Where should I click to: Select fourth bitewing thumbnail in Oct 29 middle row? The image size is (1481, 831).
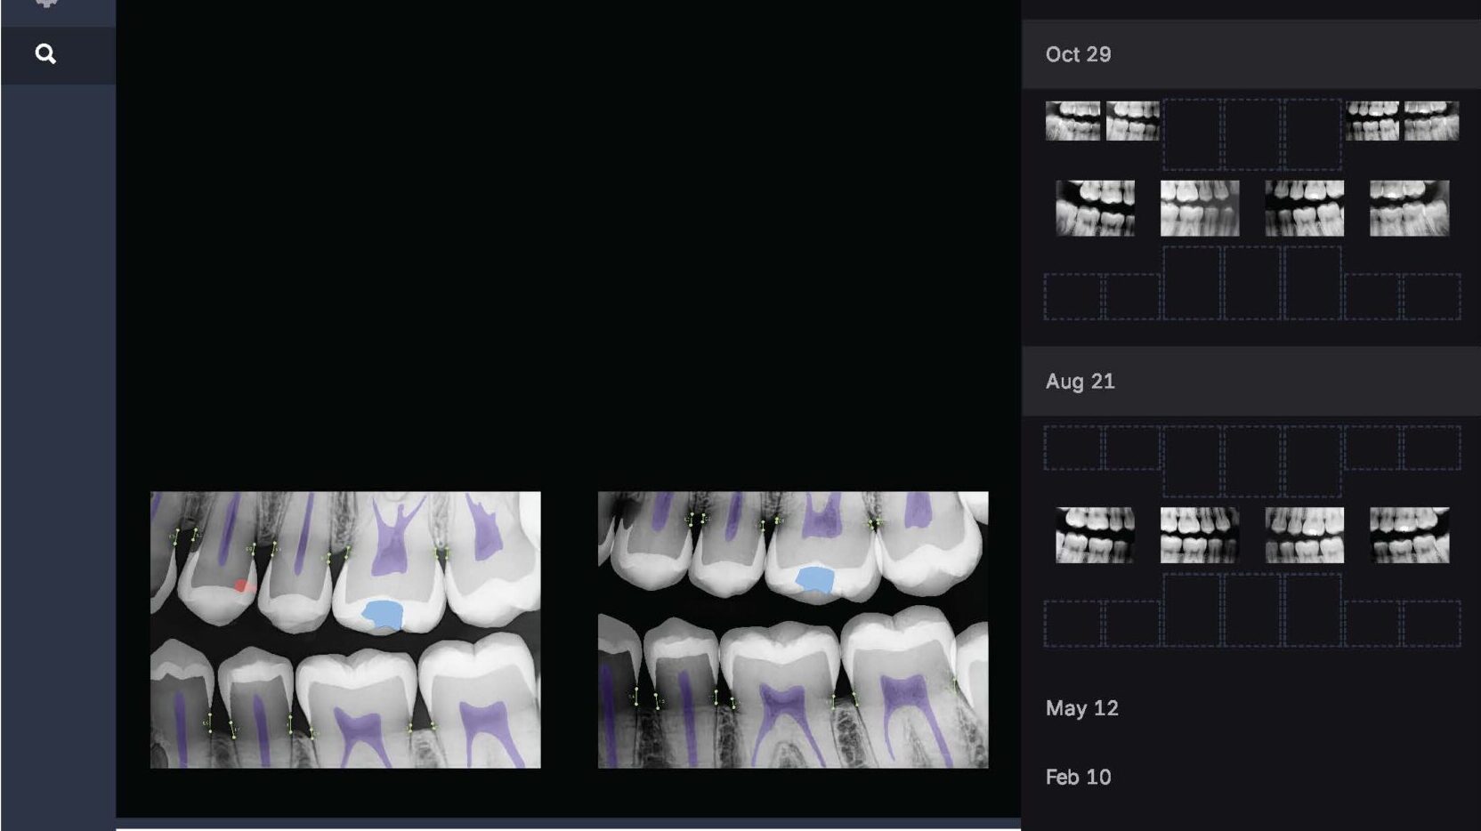click(x=1409, y=208)
